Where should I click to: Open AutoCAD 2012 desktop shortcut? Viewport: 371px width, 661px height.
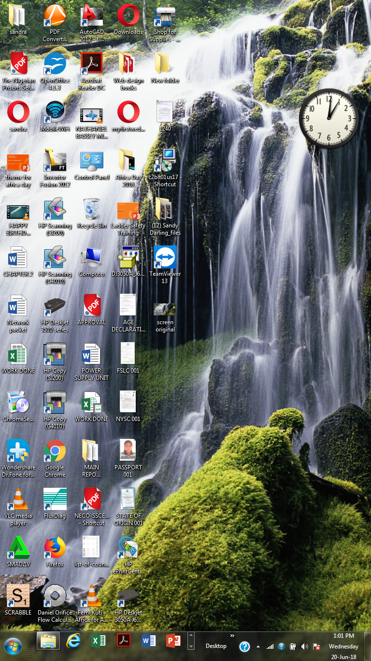(x=91, y=15)
